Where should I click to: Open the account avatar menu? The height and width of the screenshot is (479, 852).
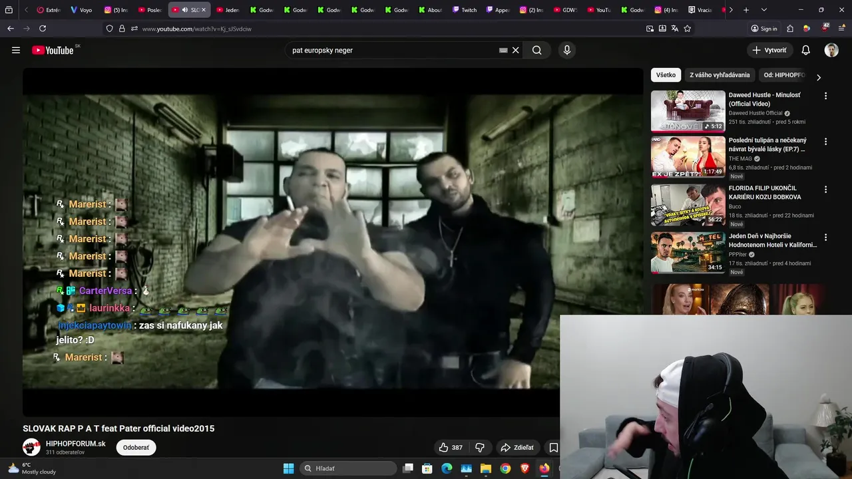tap(831, 50)
